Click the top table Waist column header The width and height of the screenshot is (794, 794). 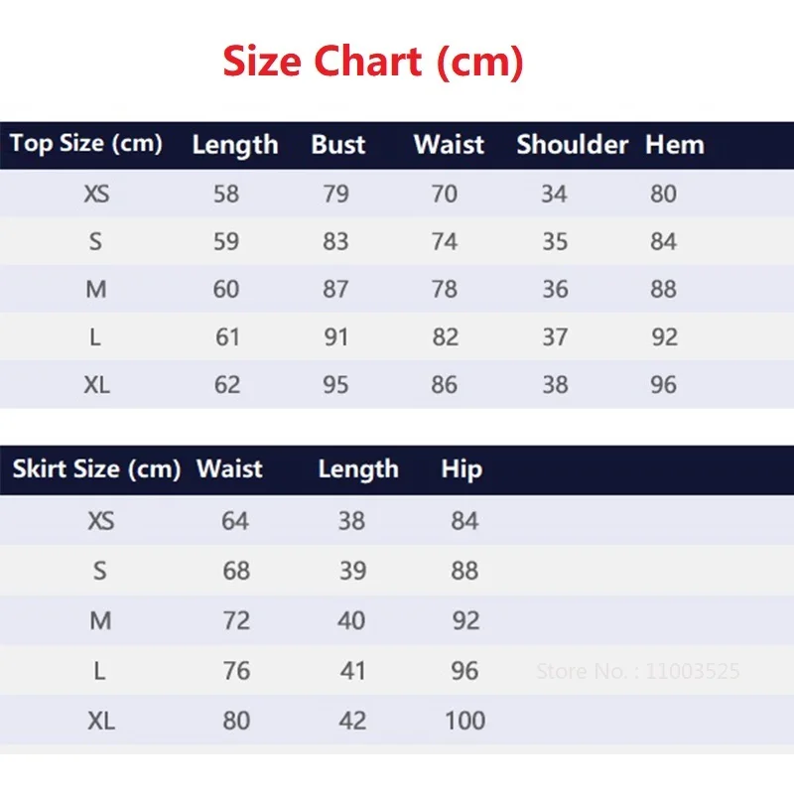point(449,145)
